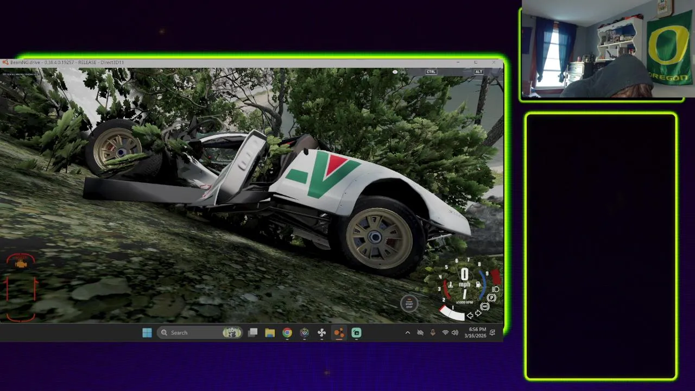This screenshot has height=391, width=695.
Task: Open the clock showing 6:56 PM
Action: click(475, 332)
